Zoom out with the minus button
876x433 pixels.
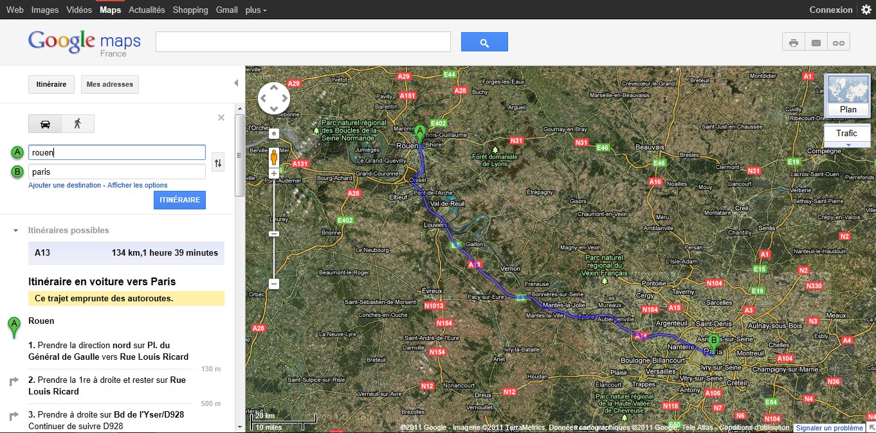(x=274, y=283)
